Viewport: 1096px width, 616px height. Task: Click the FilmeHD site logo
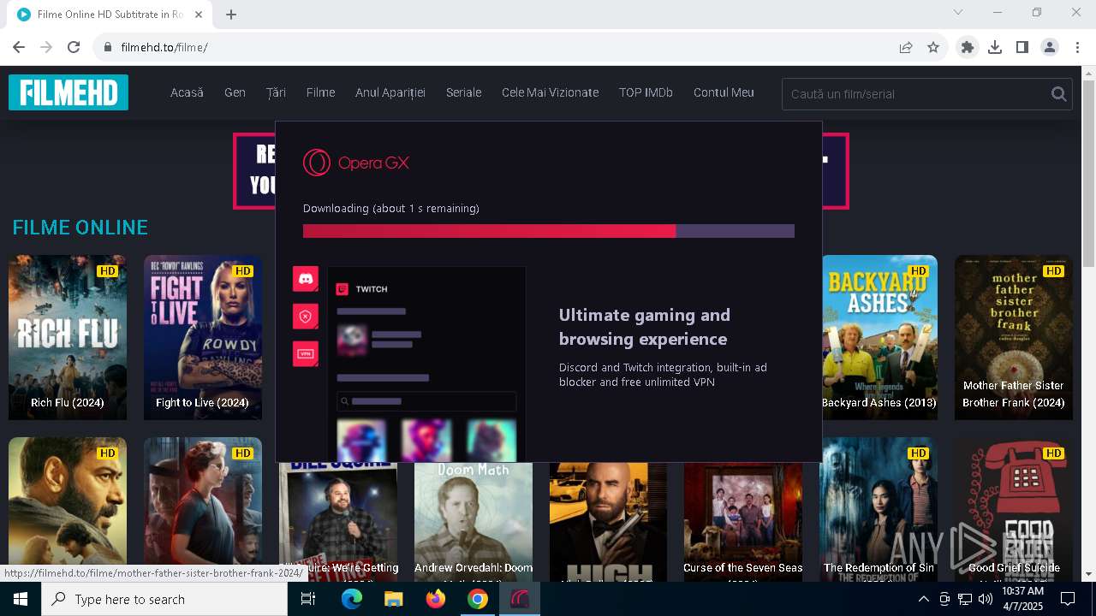(68, 92)
